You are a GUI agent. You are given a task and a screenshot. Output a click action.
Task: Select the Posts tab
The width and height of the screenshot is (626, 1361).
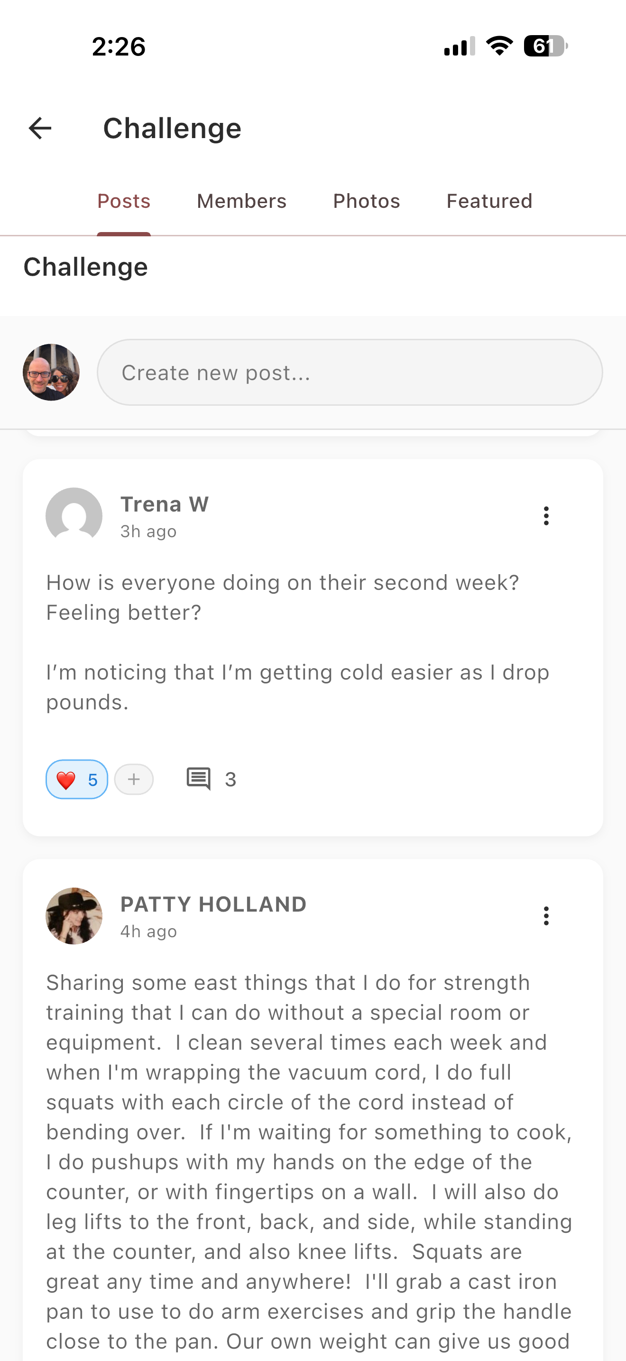(x=124, y=201)
